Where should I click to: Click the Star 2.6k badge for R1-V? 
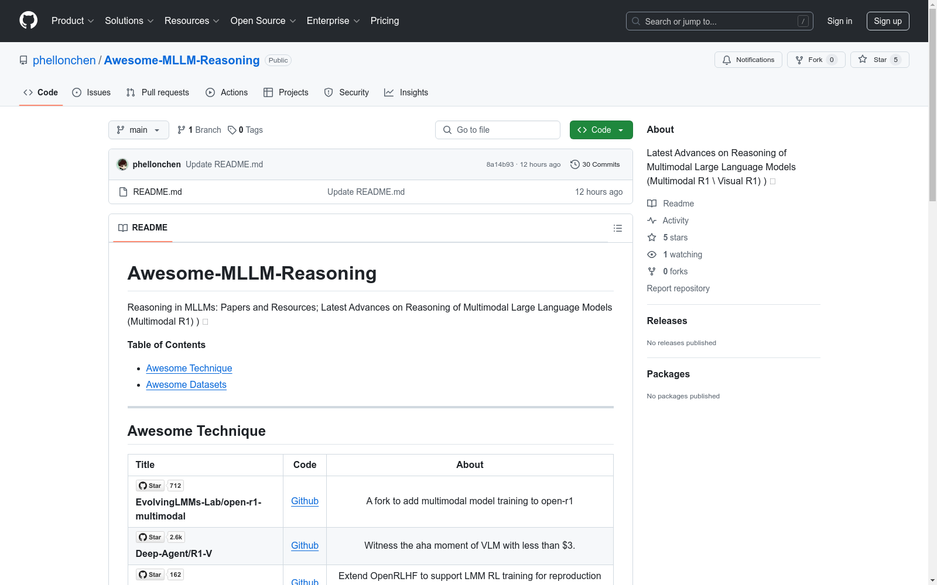coord(160,537)
